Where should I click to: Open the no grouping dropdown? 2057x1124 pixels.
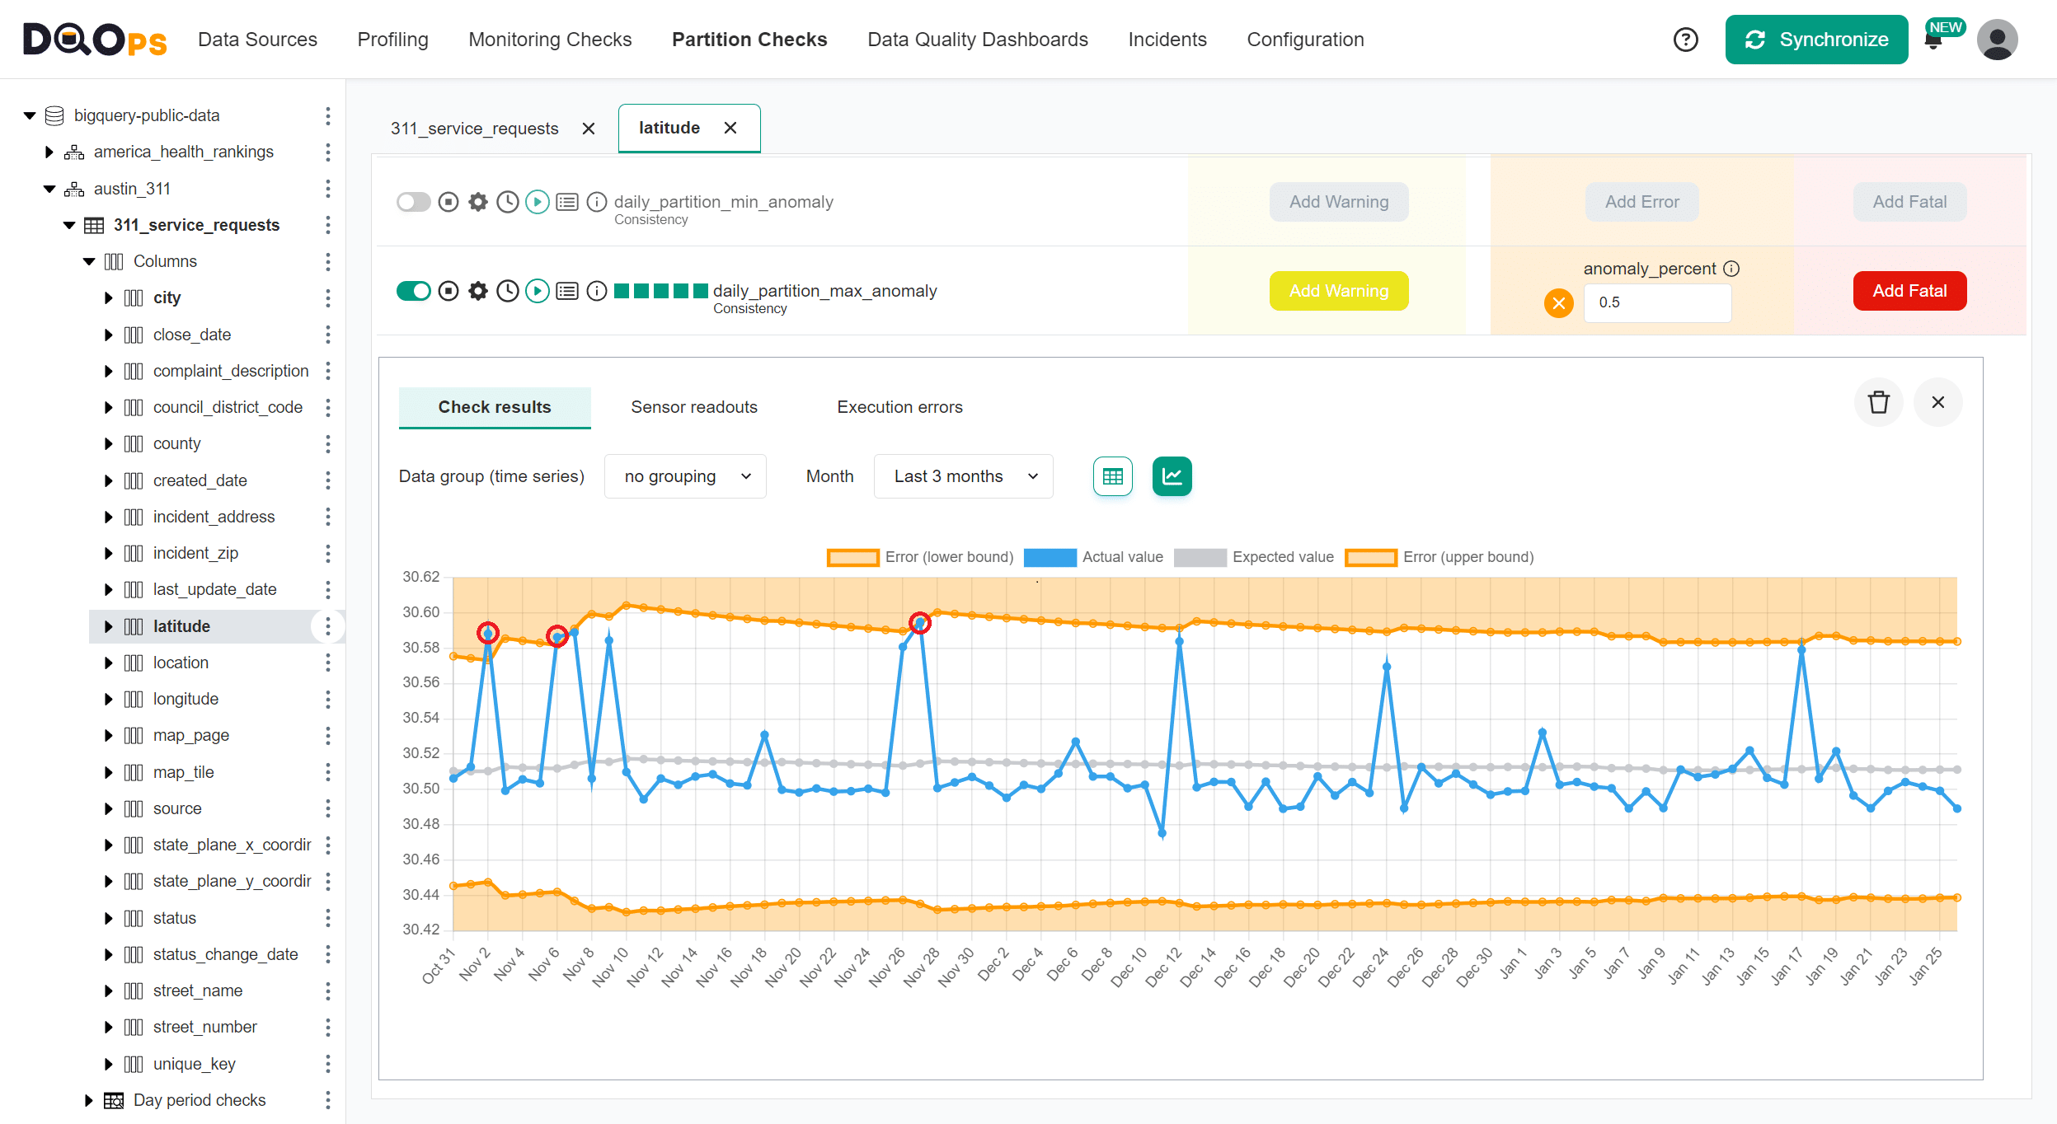point(685,476)
